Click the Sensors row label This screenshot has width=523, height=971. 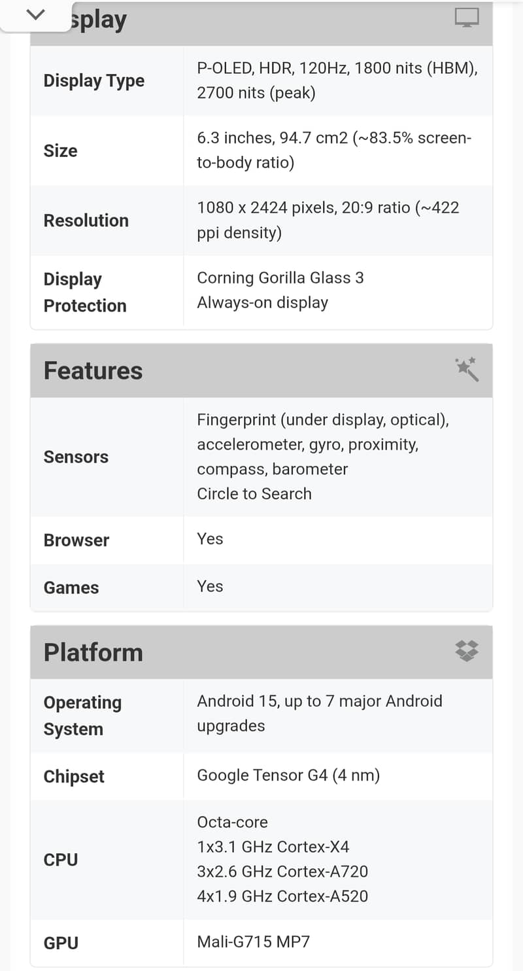coord(76,457)
